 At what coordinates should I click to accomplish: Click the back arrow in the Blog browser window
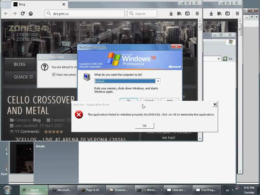(x=6, y=14)
